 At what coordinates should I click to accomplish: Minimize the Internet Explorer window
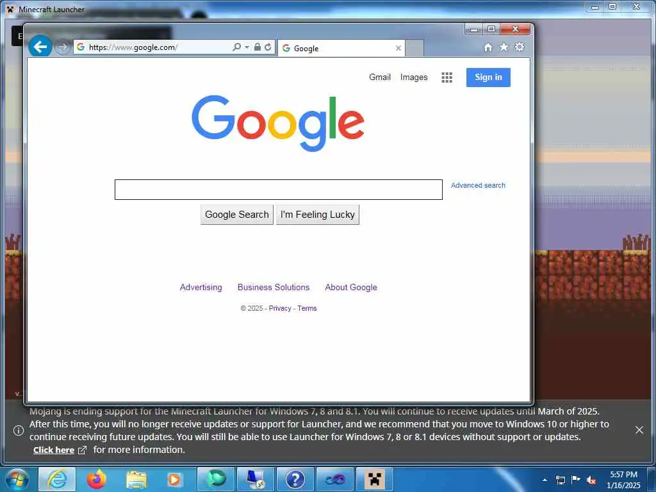(474, 29)
